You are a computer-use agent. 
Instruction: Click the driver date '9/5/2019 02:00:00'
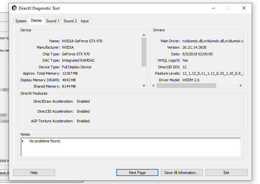[198, 54]
